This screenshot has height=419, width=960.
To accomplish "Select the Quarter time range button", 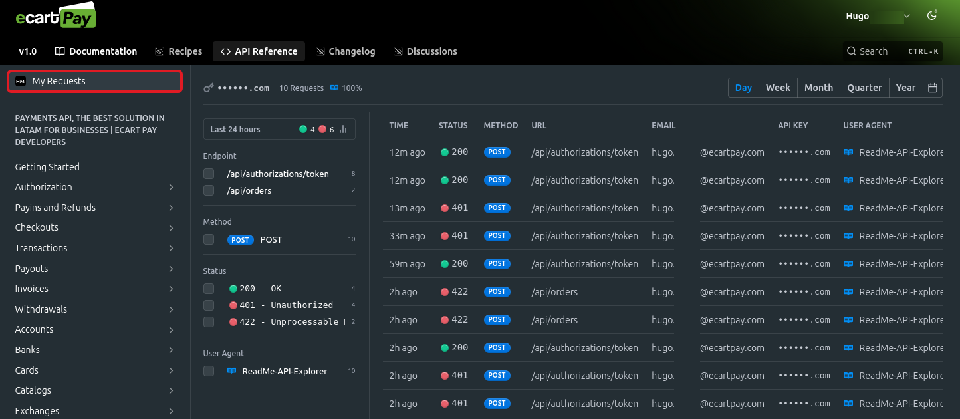I will click(864, 88).
